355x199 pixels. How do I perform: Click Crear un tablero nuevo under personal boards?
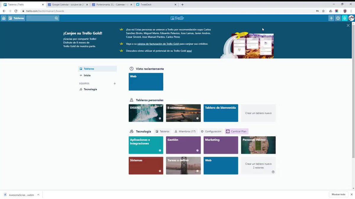[258, 113]
